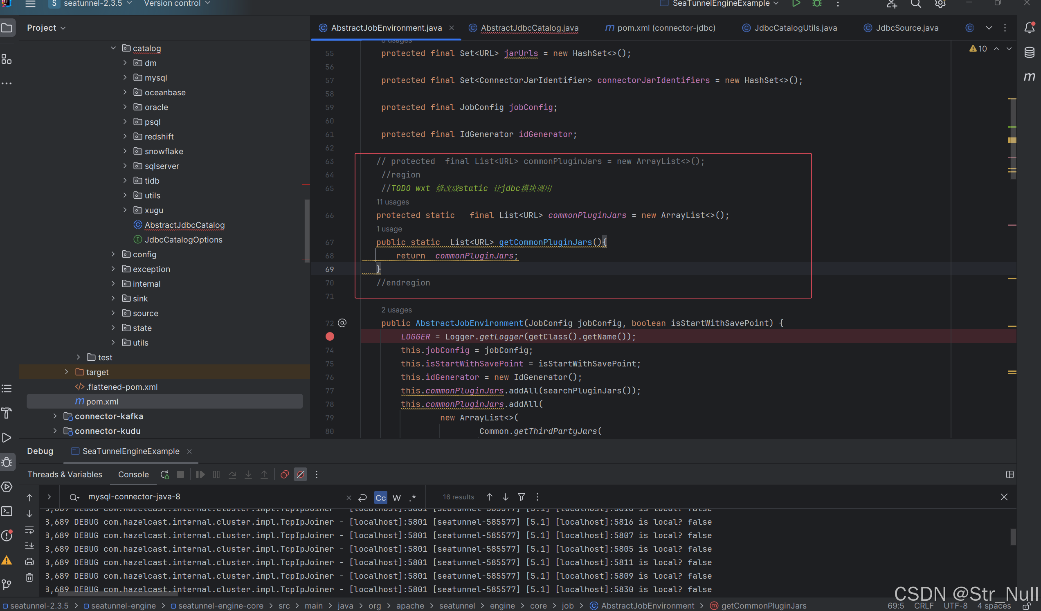Expand the connector-kafka module
The width and height of the screenshot is (1041, 611).
tap(54, 416)
